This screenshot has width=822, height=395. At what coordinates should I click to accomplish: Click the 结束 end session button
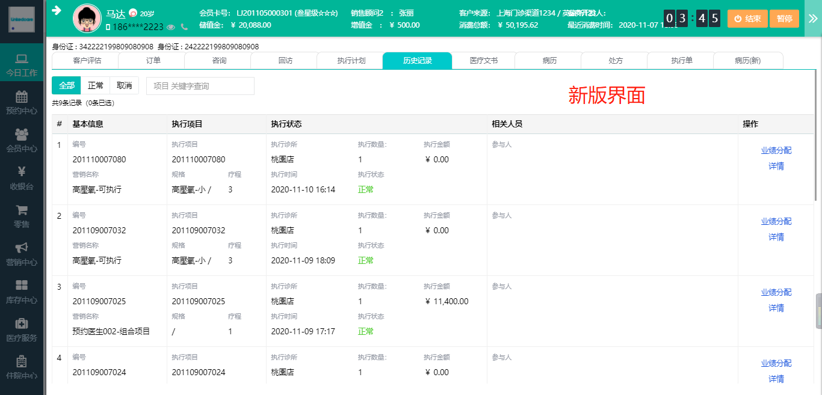tap(747, 19)
